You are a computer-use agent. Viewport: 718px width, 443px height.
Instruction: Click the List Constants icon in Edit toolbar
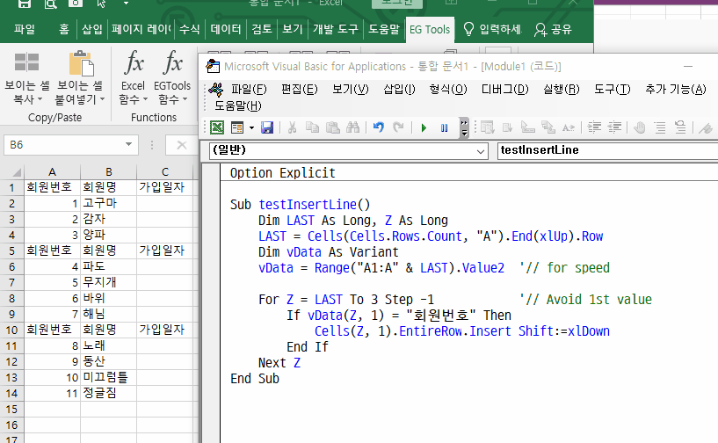point(507,127)
